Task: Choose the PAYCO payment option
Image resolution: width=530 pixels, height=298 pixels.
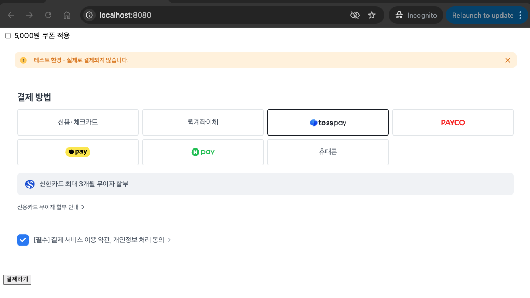Action: 453,123
